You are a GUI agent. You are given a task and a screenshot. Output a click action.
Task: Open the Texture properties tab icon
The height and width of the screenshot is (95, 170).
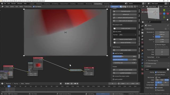tap(142, 73)
